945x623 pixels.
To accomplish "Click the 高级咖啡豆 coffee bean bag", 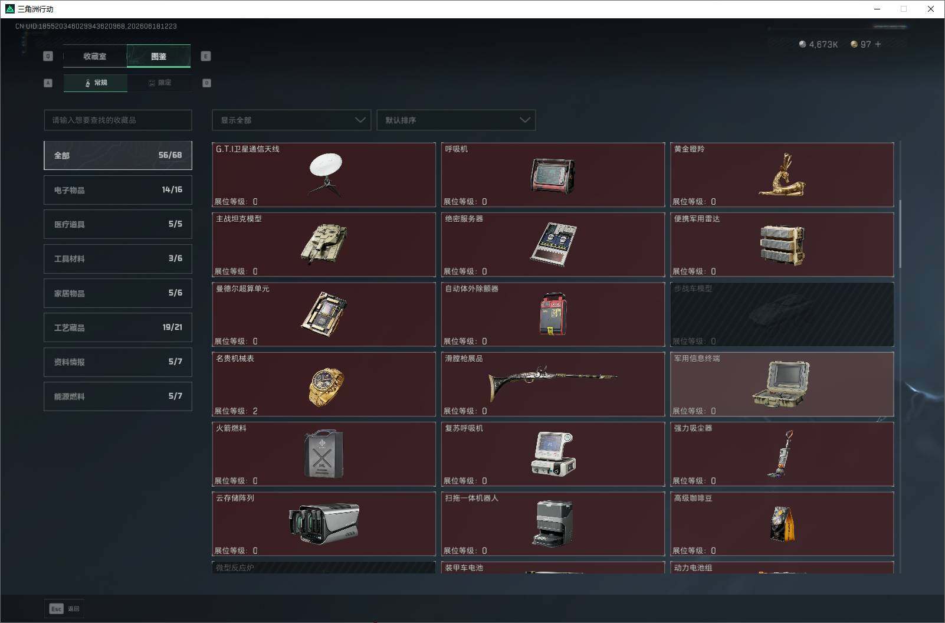I will (x=782, y=524).
